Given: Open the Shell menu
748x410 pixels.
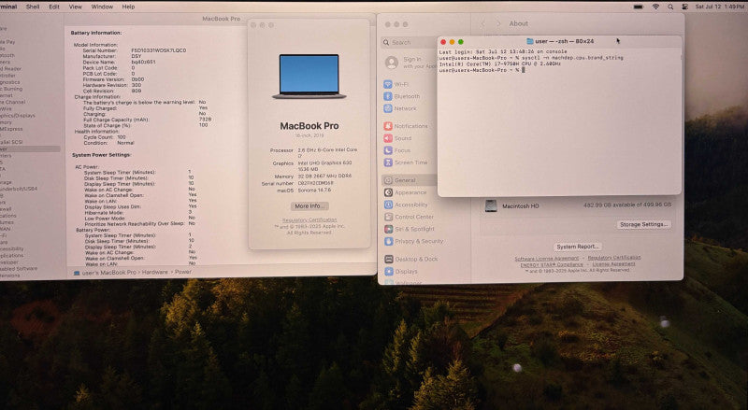Looking at the screenshot, I should point(33,7).
